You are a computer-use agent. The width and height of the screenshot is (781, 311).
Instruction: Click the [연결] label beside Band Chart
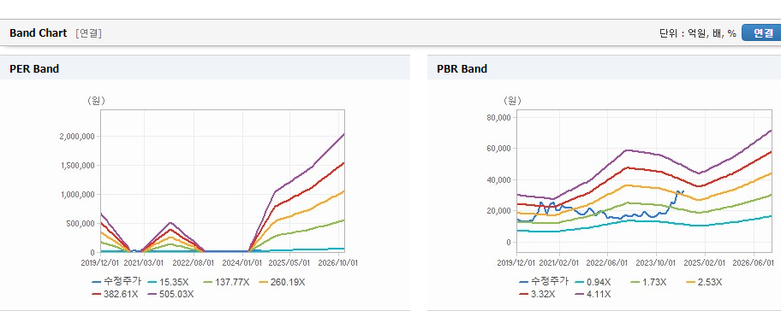click(89, 33)
